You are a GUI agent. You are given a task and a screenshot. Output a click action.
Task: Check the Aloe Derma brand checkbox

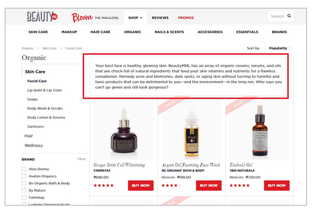(x=24, y=169)
